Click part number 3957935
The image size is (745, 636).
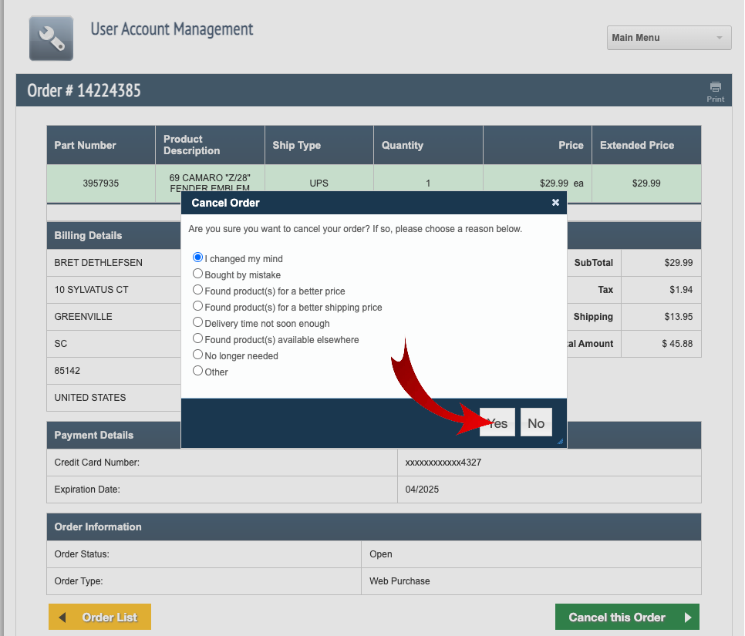[101, 183]
